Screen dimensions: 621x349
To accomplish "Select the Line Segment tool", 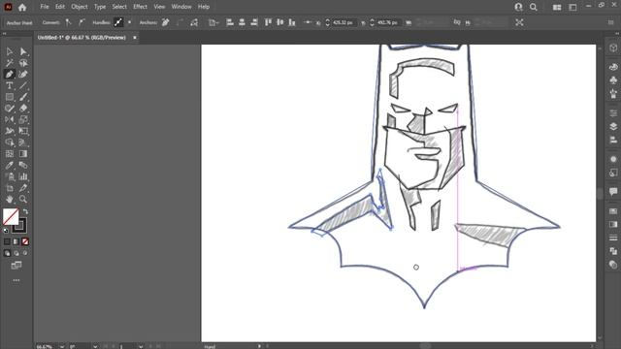I will tap(23, 85).
